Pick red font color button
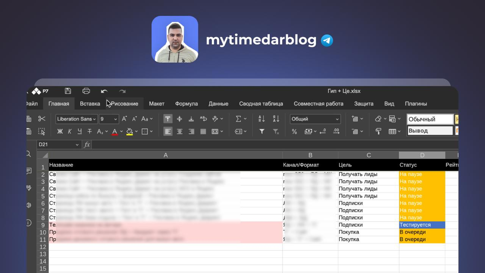This screenshot has height=273, width=485. point(115,131)
